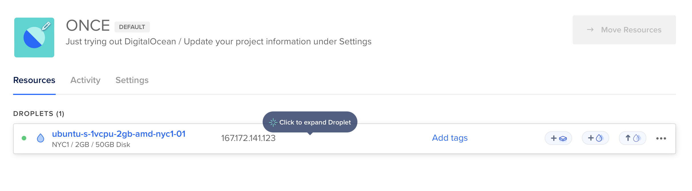Click the Add tags link
The image size is (692, 191).
[450, 138]
